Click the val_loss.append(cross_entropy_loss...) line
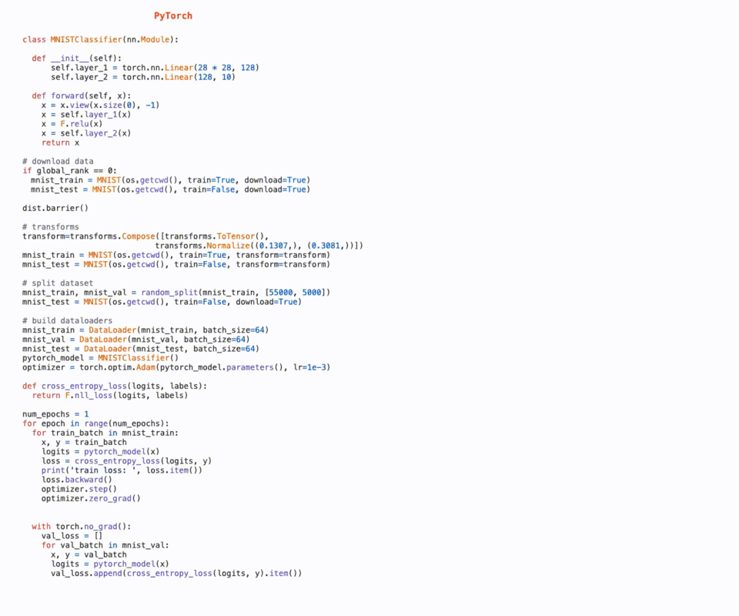The height and width of the screenshot is (616, 739). 176,574
